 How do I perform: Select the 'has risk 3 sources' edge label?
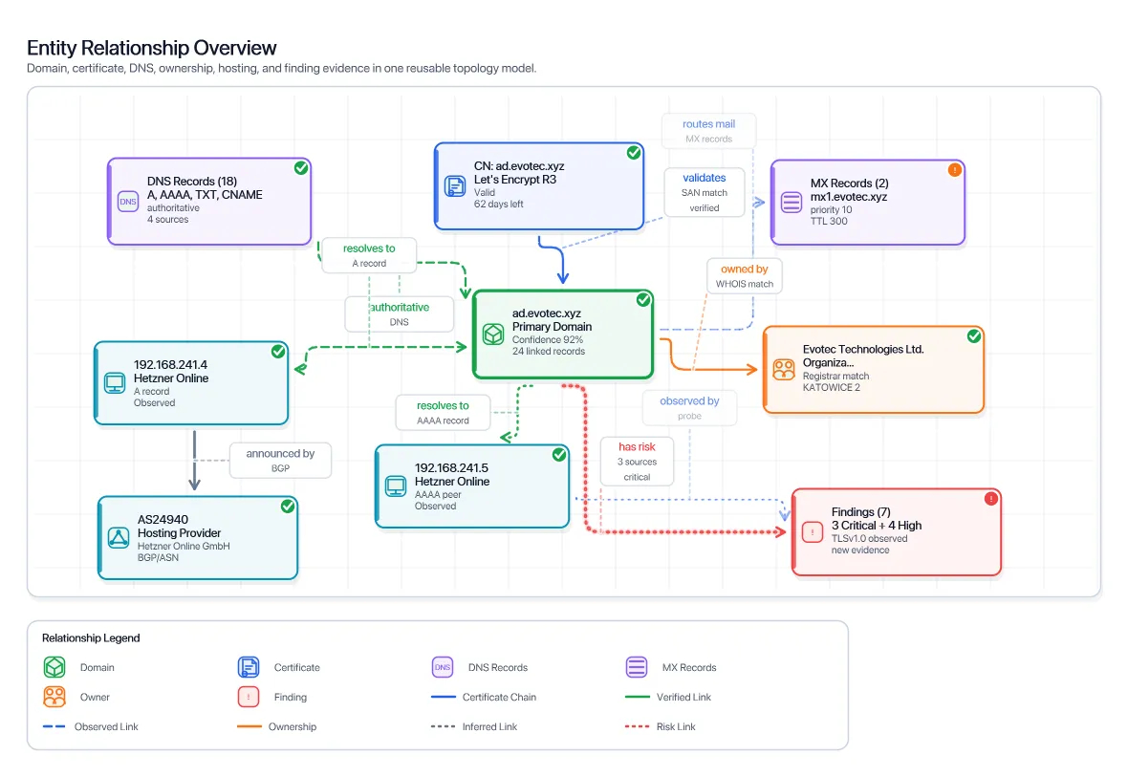(637, 462)
